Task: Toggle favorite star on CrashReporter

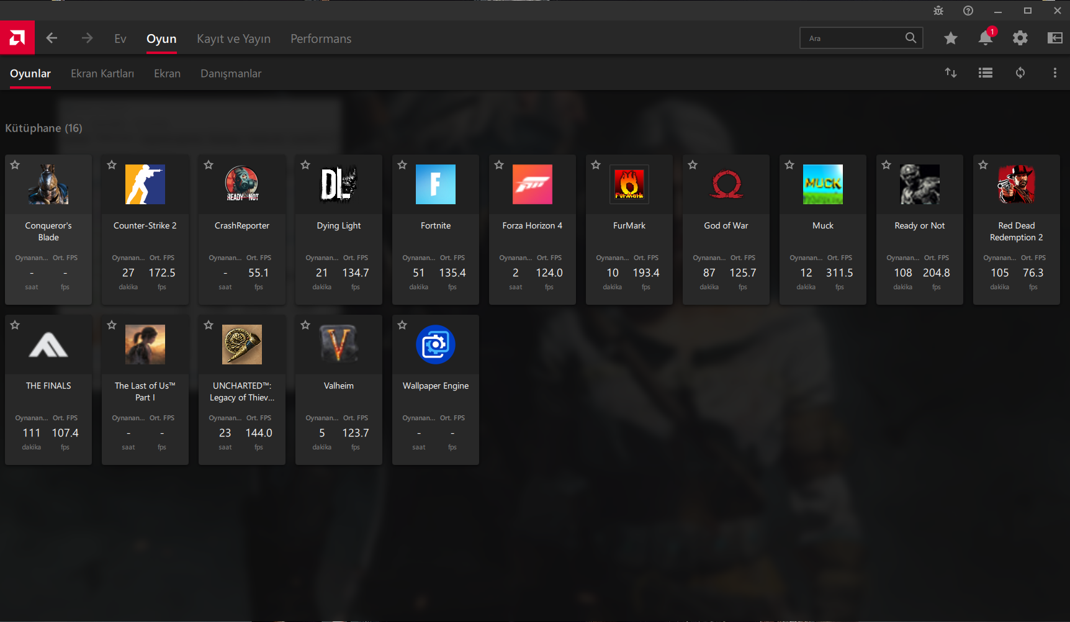Action: [x=209, y=165]
